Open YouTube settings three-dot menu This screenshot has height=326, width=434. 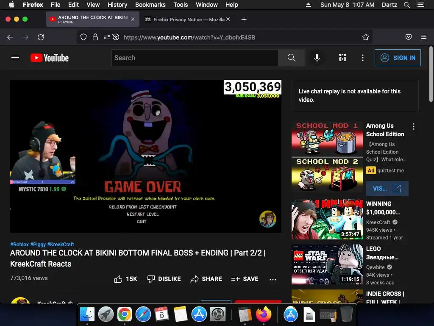(363, 58)
